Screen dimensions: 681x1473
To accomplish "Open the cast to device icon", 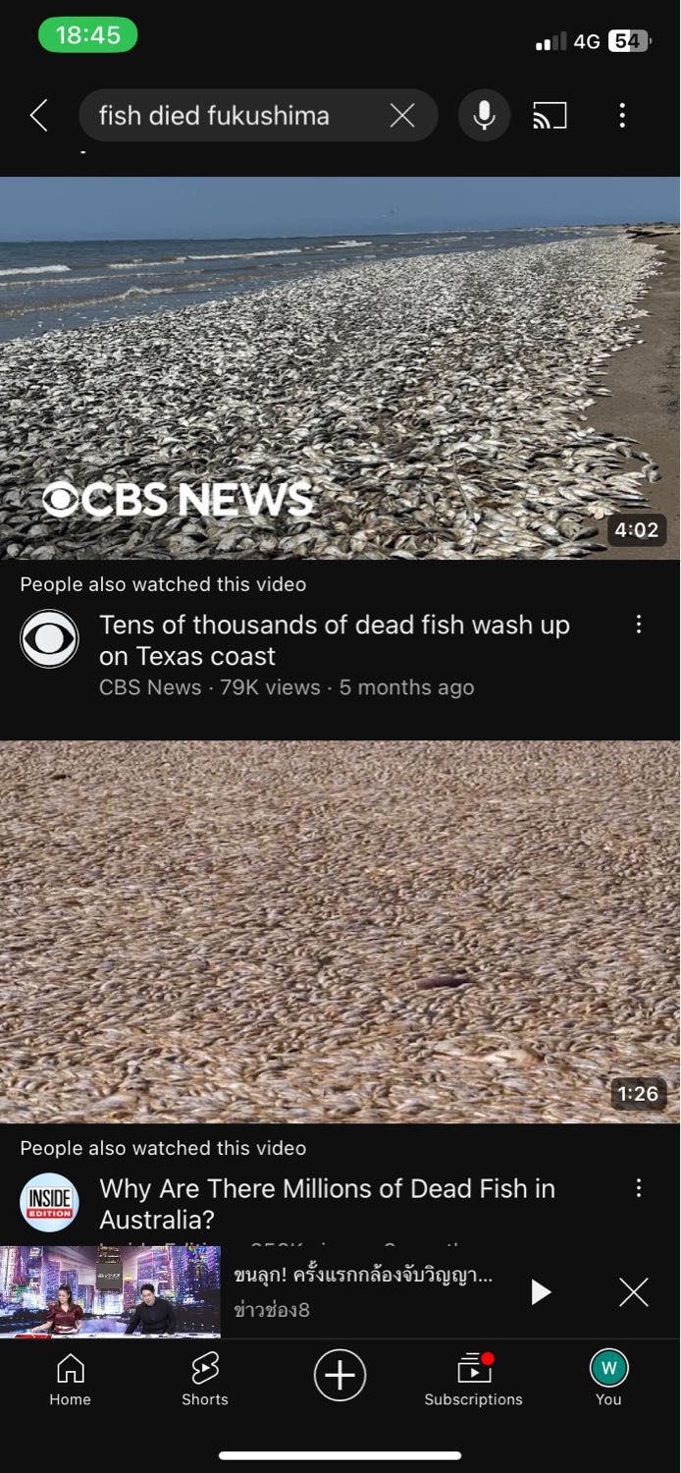I will 550,116.
